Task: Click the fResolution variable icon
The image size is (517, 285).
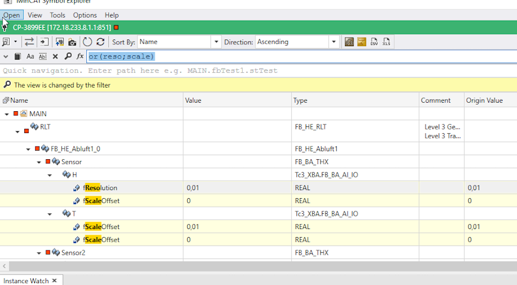Action: [x=77, y=188]
